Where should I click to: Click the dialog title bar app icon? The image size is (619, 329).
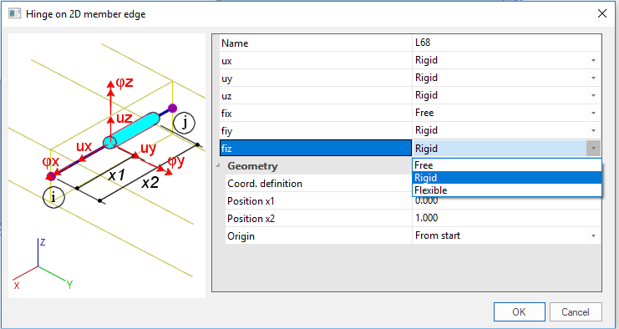(14, 14)
